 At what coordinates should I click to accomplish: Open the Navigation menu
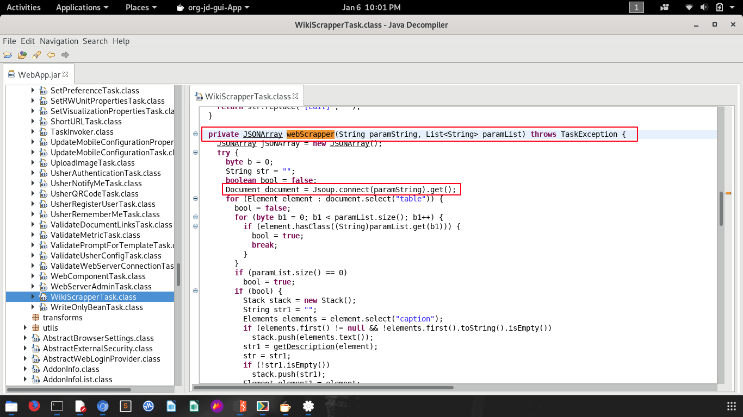pos(59,41)
